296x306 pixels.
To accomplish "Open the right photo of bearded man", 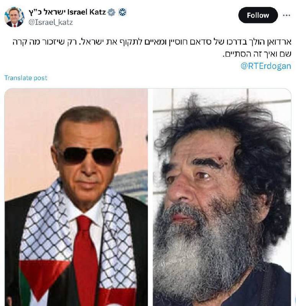I will pos(222,197).
